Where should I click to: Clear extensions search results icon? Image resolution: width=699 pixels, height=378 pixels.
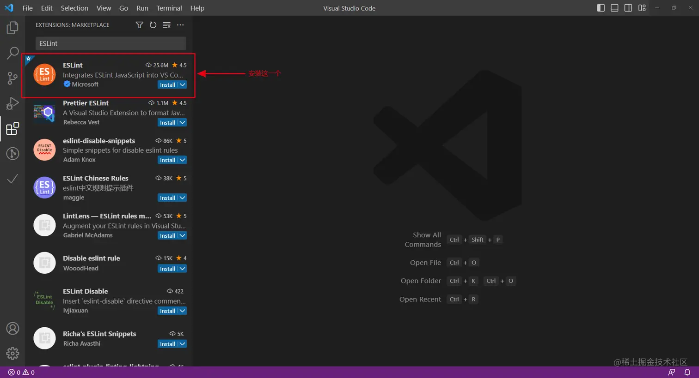pyautogui.click(x=167, y=25)
